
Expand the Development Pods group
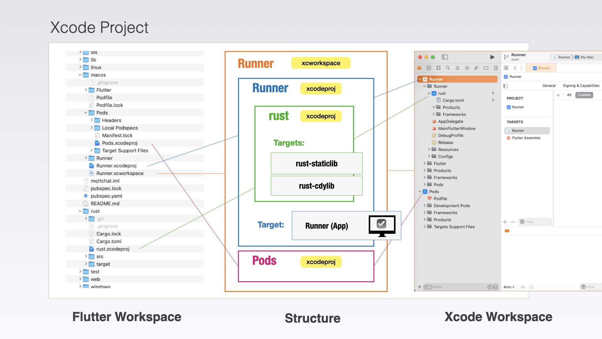425,206
